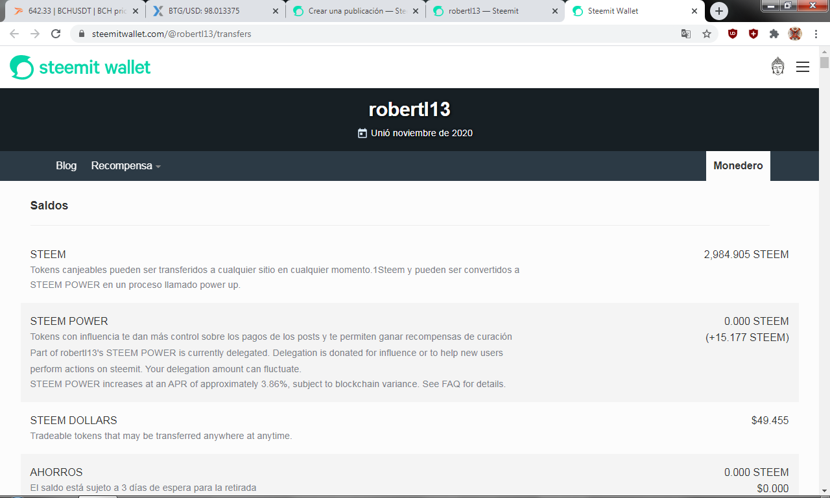Screen dimensions: 830x498
Task: Click the Saldos heading
Action: coord(49,206)
